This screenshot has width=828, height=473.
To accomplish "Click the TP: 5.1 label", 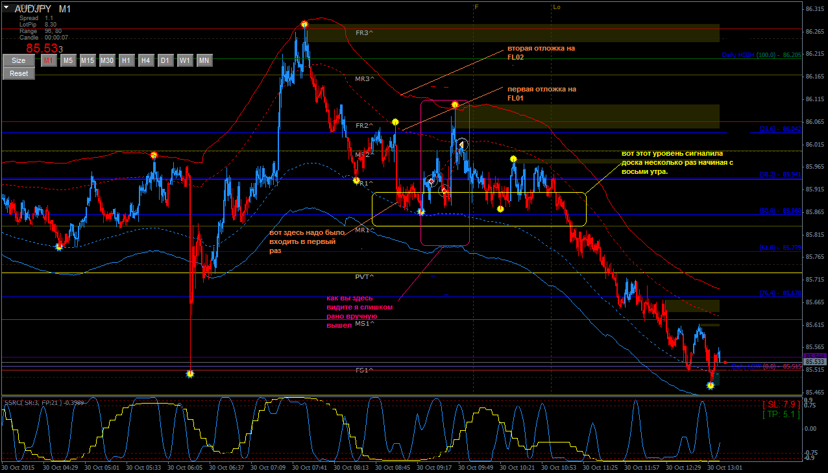I will (781, 415).
